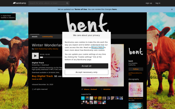Accept all cookies
The height and width of the screenshot is (109, 175).
tap(87, 66)
